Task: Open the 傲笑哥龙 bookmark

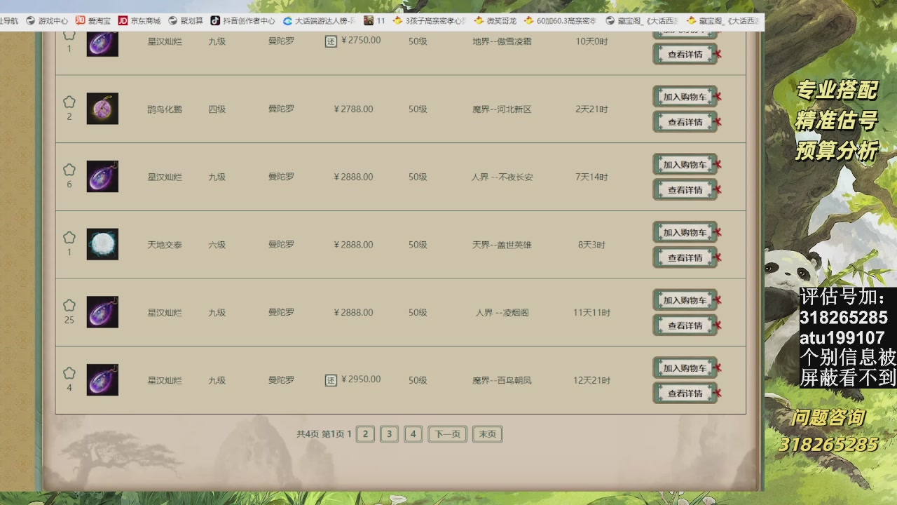Action: pos(495,21)
